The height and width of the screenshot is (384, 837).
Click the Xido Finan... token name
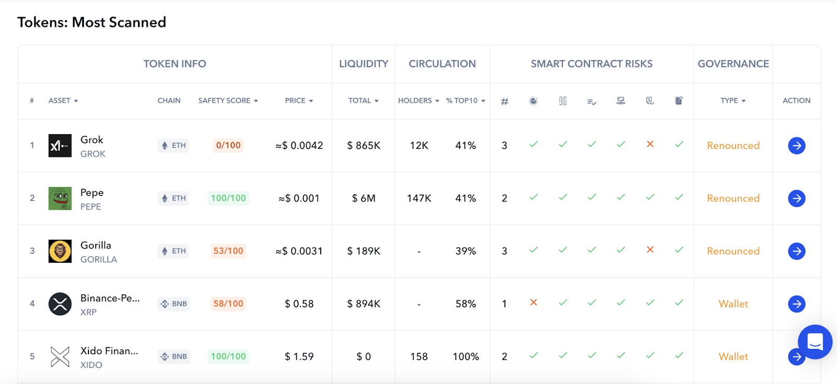coord(109,351)
